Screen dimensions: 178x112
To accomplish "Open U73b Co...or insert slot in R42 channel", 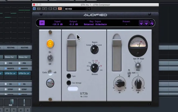I will (x=11, y=73).
